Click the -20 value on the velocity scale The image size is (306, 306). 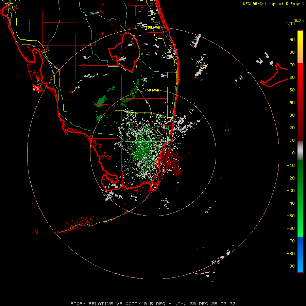(291, 178)
